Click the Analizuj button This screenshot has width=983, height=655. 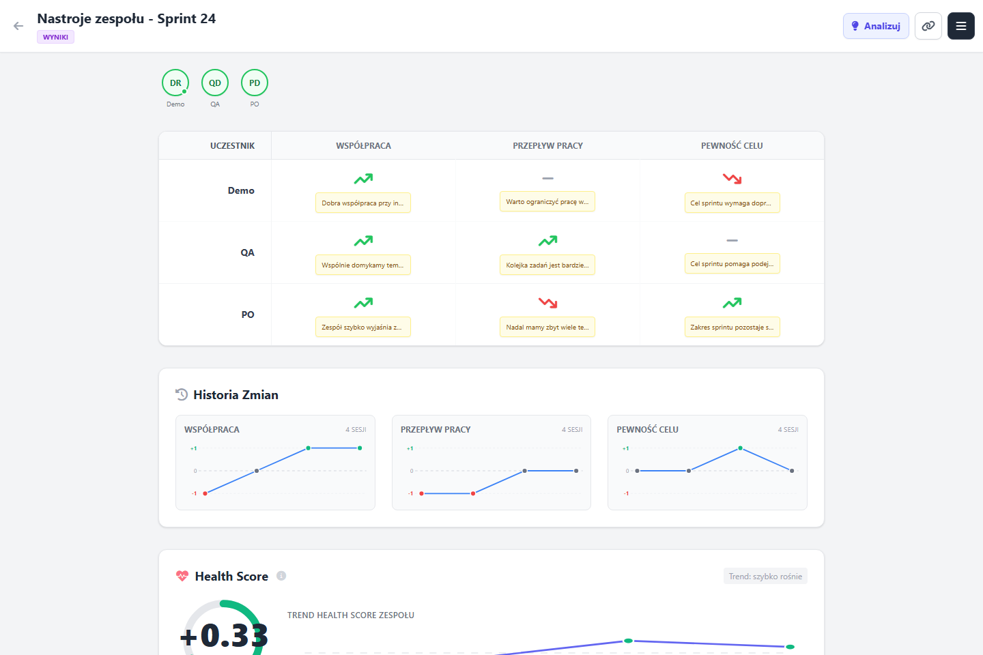876,26
